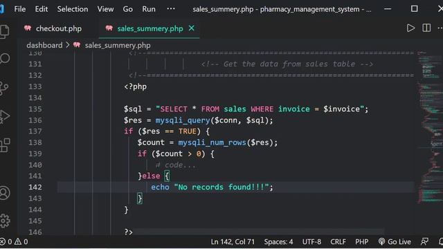Change encoding via UTF-8 indicator

point(311,241)
